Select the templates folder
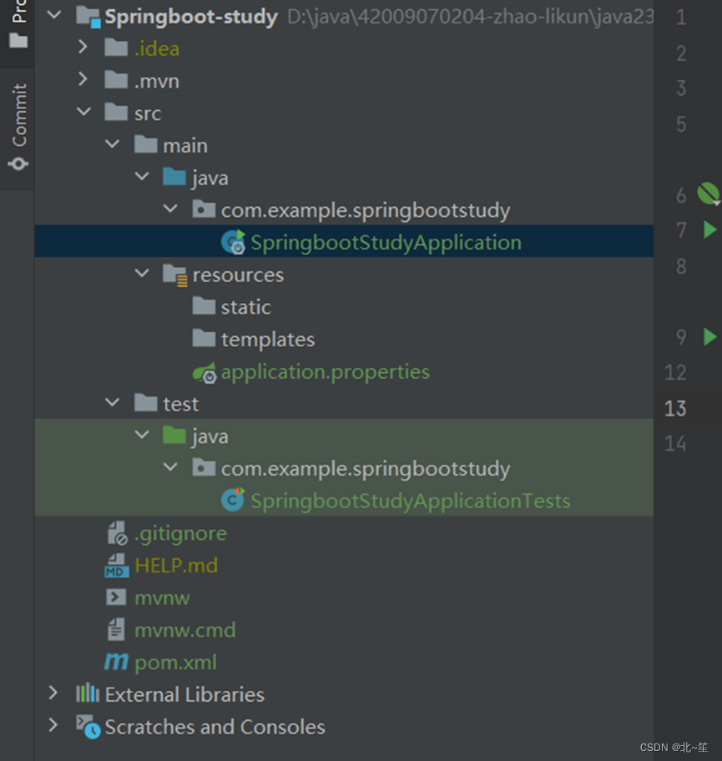The image size is (722, 761). [267, 340]
